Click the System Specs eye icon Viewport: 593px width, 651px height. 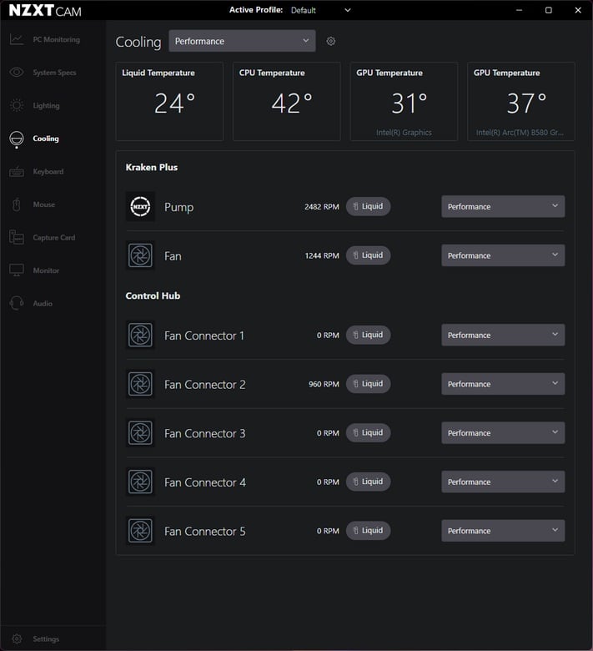tap(16, 73)
